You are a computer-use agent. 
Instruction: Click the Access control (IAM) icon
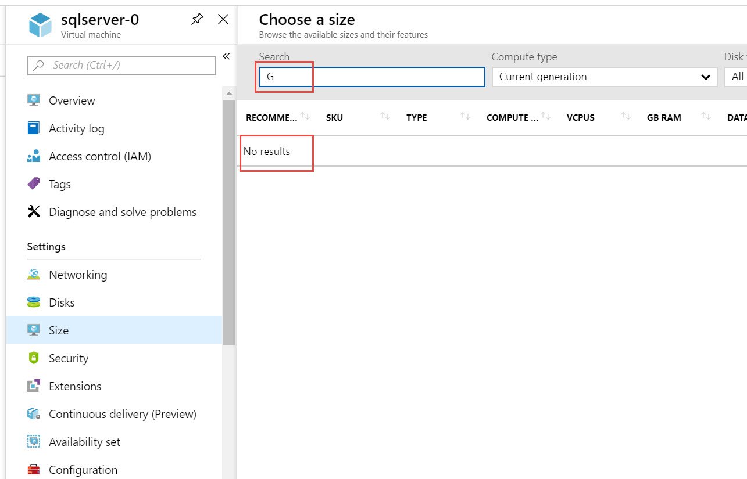tap(34, 156)
